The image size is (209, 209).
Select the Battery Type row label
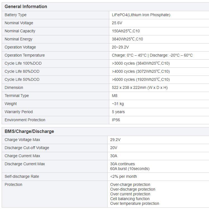click(x=16, y=15)
